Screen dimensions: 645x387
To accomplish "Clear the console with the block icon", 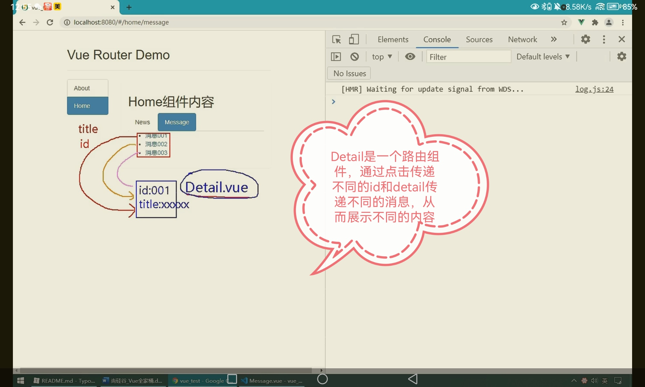I will [x=354, y=57].
